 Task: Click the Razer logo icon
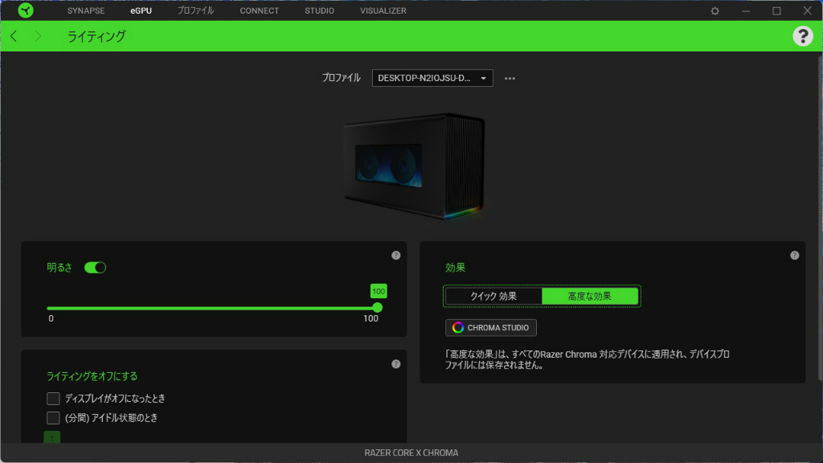click(x=25, y=10)
